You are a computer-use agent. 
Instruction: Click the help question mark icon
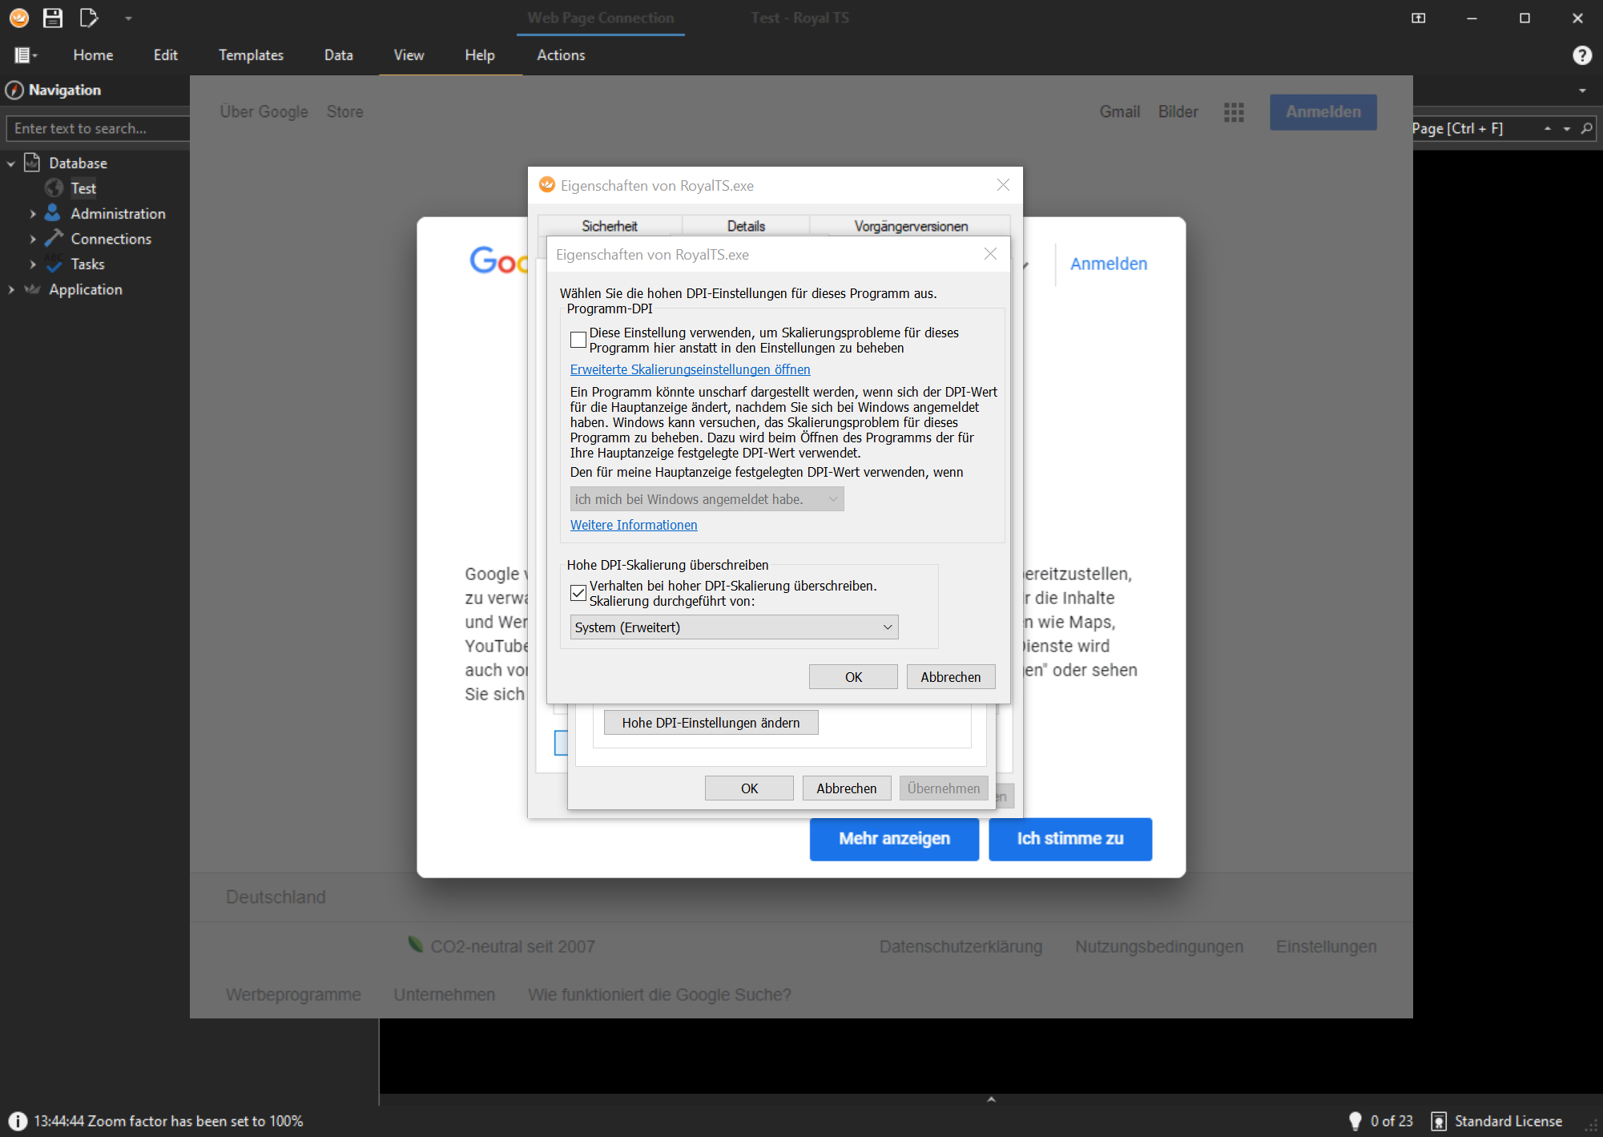pyautogui.click(x=1581, y=55)
